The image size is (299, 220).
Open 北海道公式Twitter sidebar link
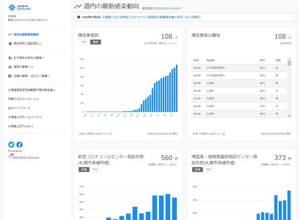pos(21,126)
